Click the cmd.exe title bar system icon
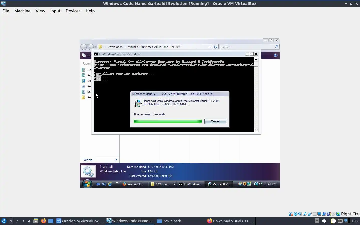Screen dimensions: 360x225 96,54
